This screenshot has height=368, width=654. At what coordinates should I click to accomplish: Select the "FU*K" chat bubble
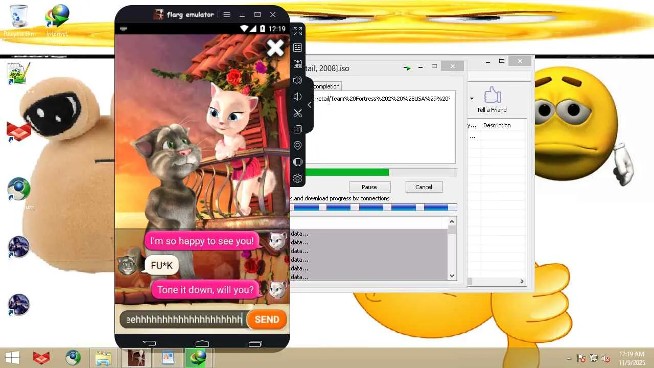click(x=162, y=265)
